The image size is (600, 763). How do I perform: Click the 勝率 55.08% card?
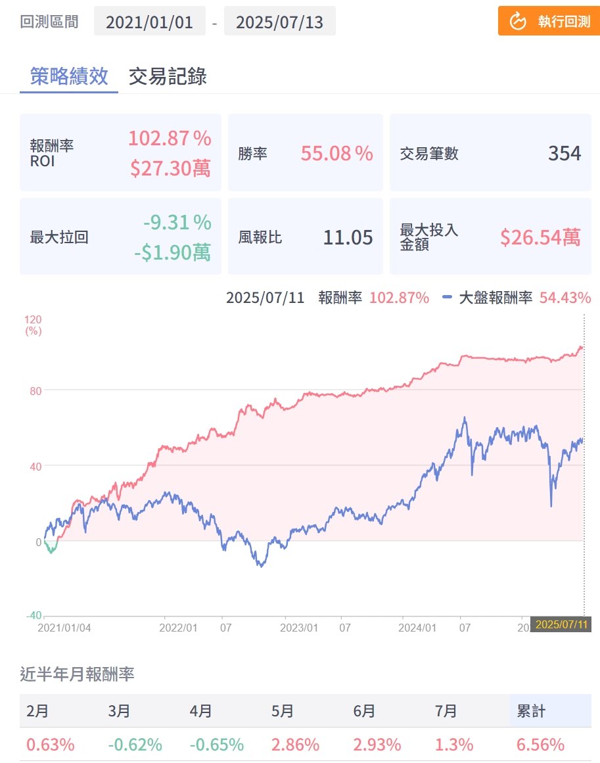(x=305, y=152)
